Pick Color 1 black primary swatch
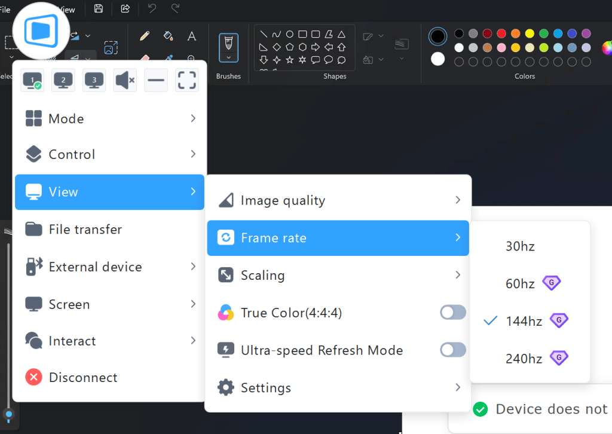The height and width of the screenshot is (434, 612). (438, 36)
